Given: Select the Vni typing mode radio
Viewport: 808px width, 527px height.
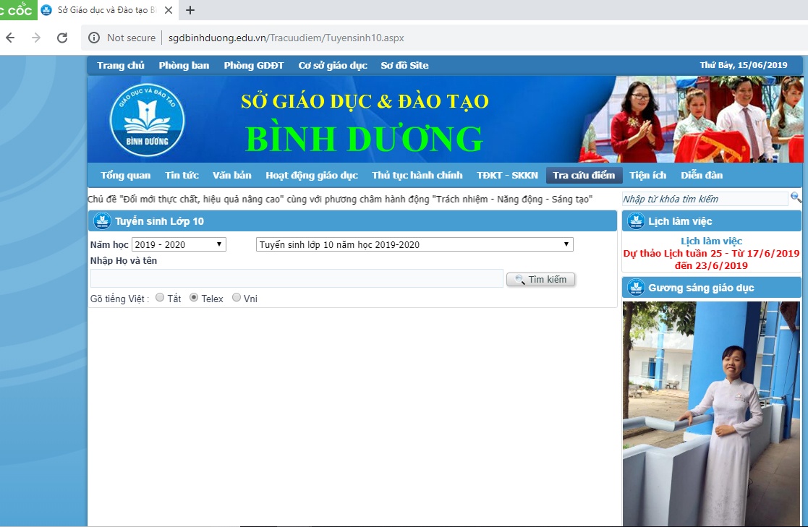Looking at the screenshot, I should [x=236, y=297].
